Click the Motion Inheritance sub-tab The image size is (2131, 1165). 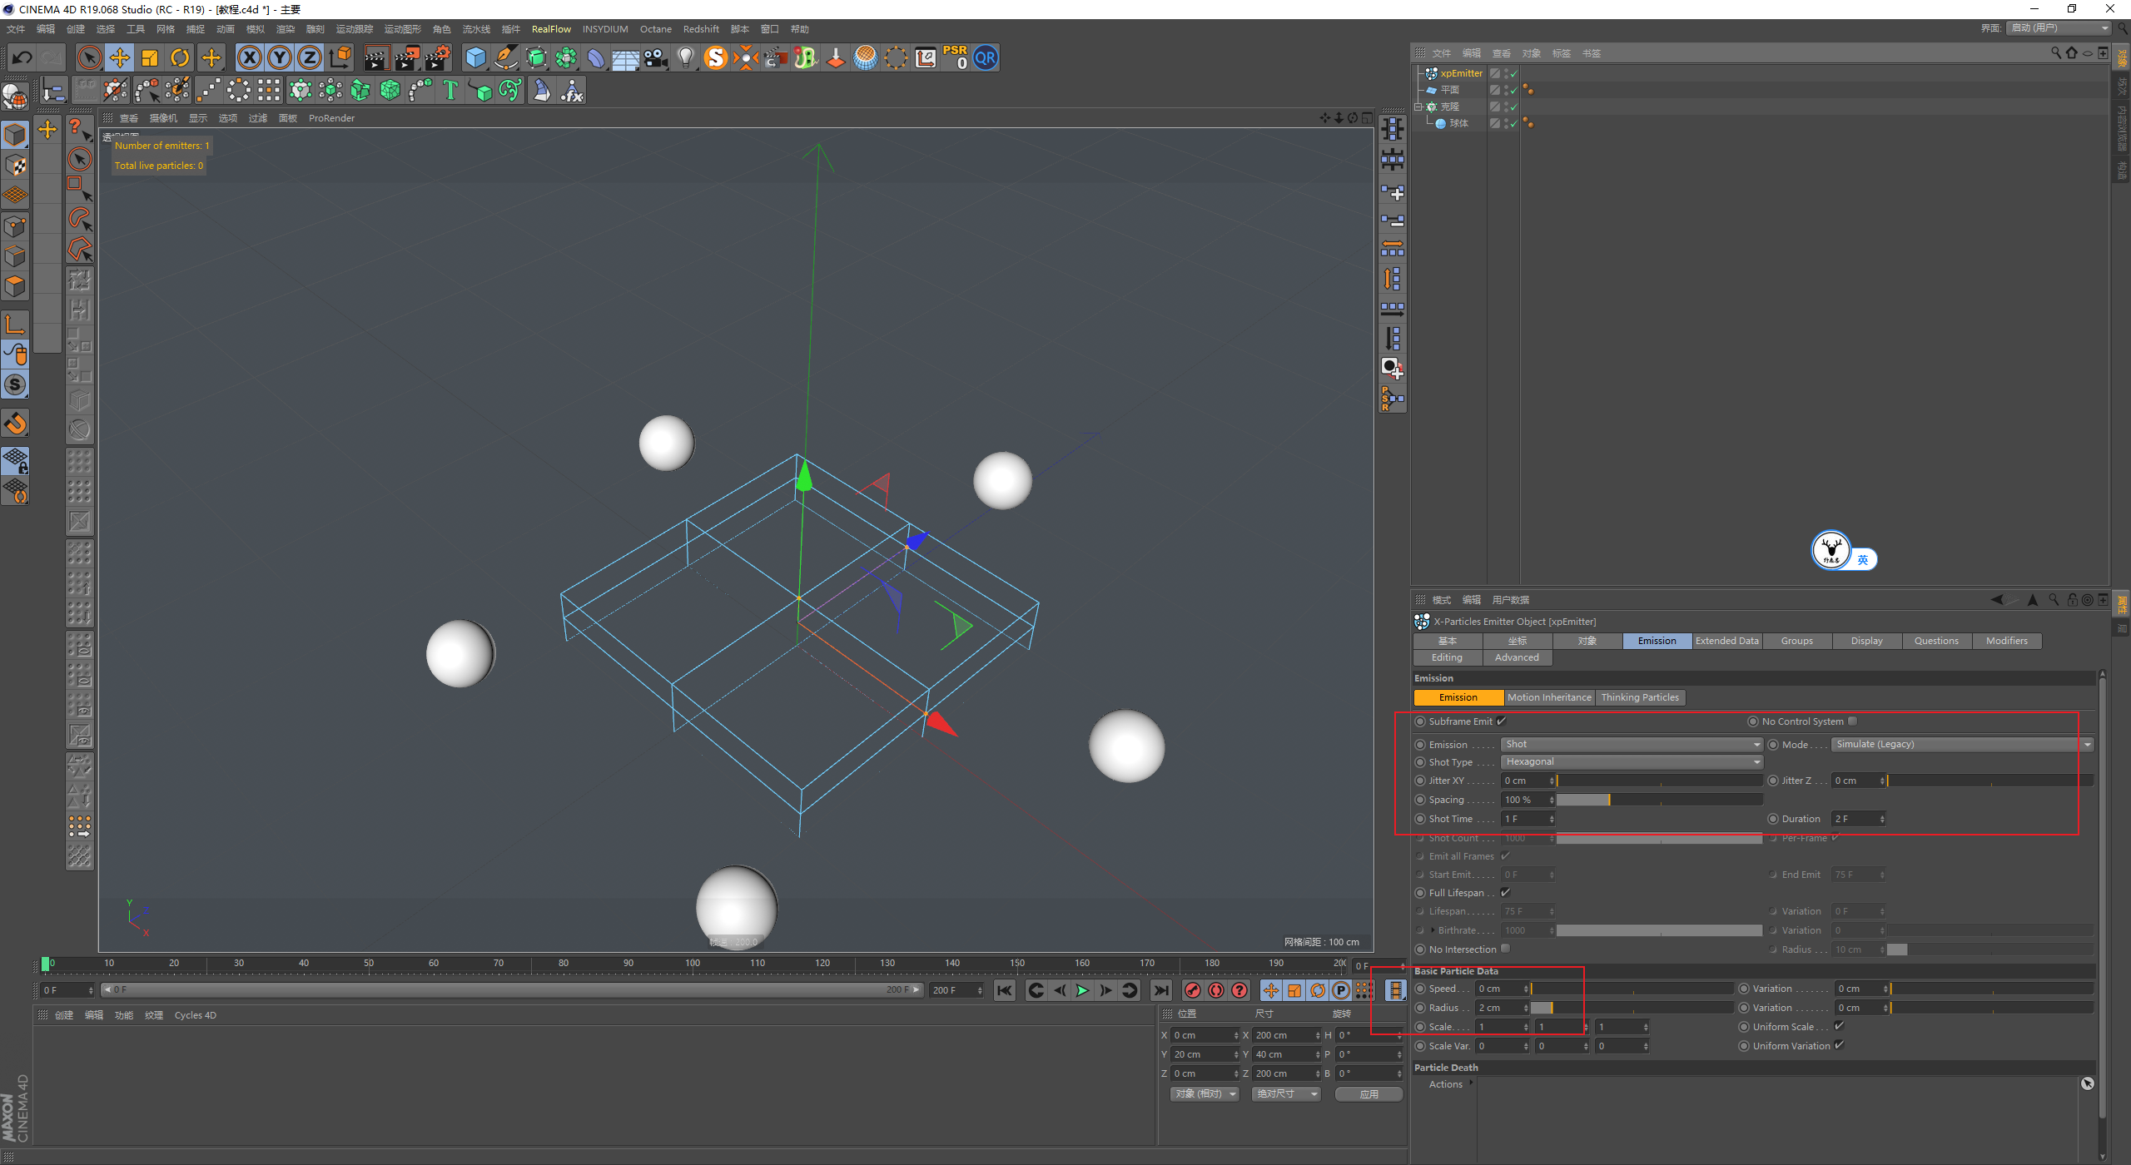point(1548,697)
